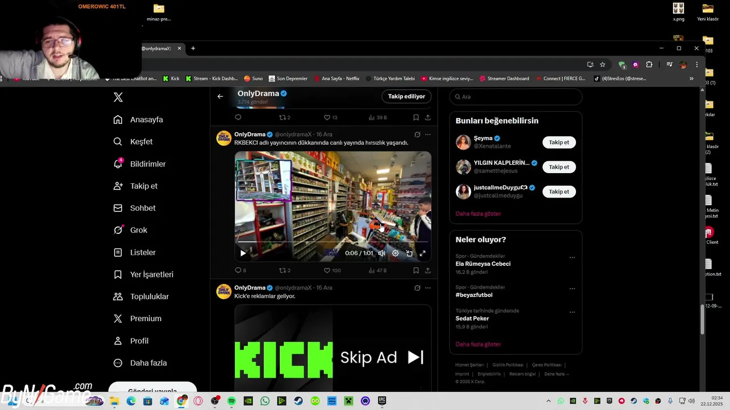
Task: Open a new browser tab
Action: click(x=193, y=48)
